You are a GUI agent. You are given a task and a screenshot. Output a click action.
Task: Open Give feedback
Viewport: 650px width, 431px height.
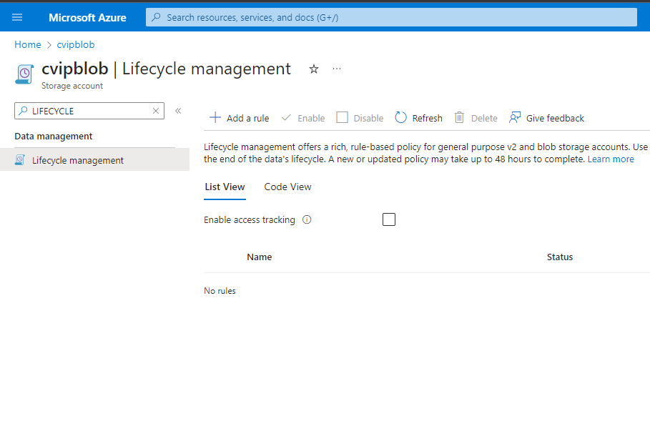(546, 118)
